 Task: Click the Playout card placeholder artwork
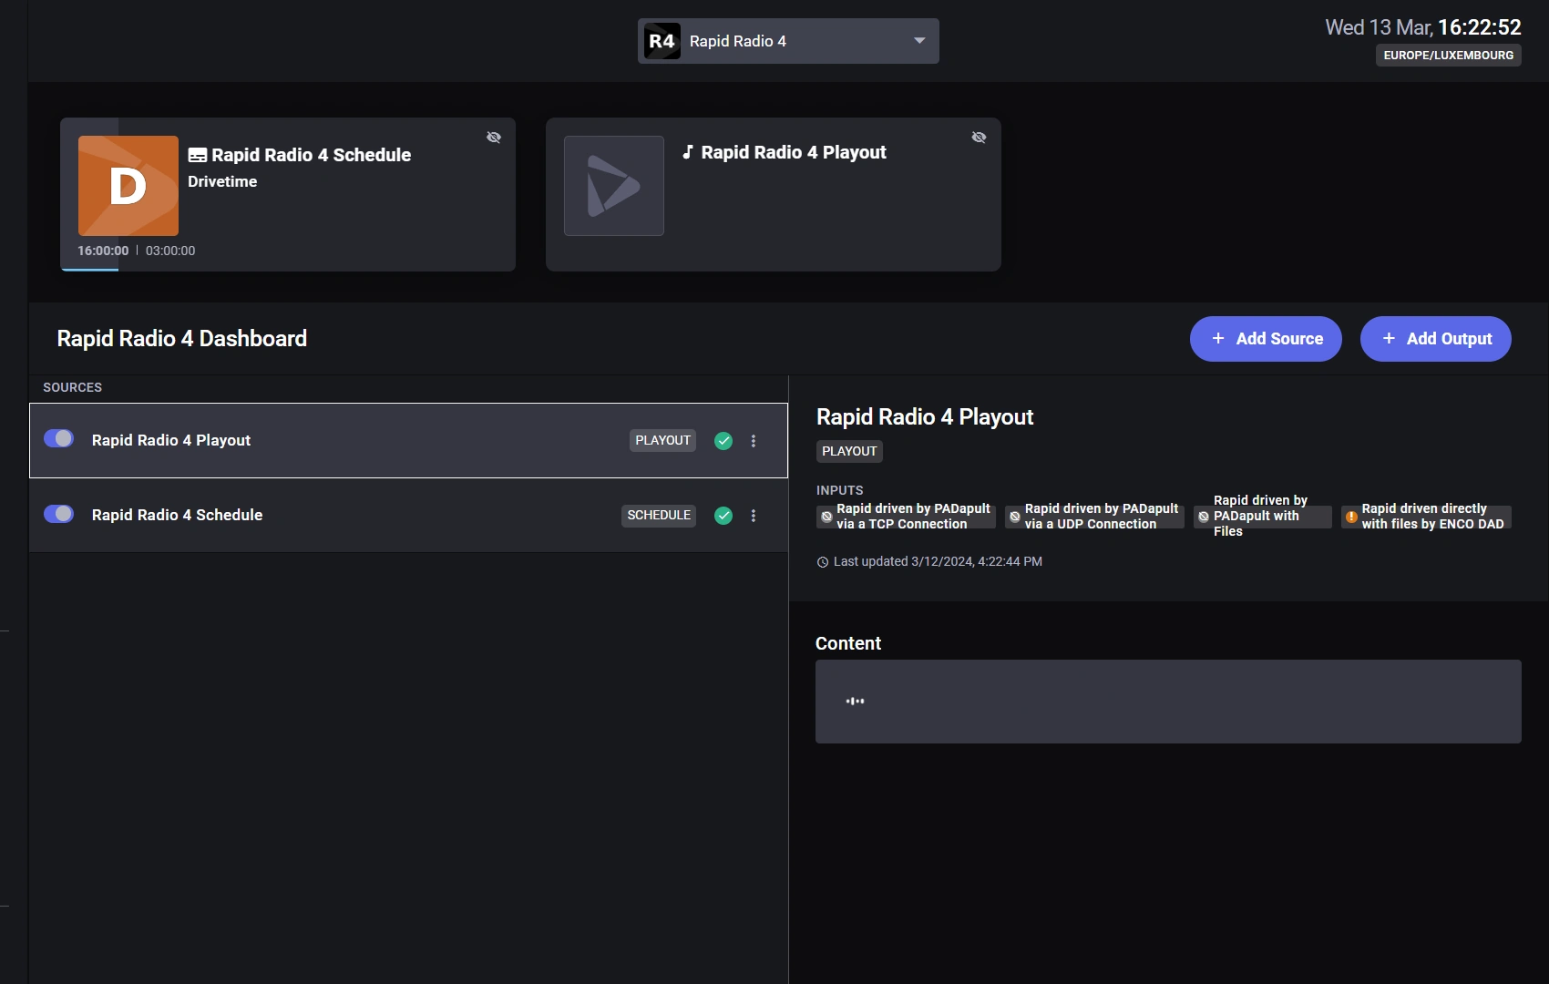[x=614, y=186]
